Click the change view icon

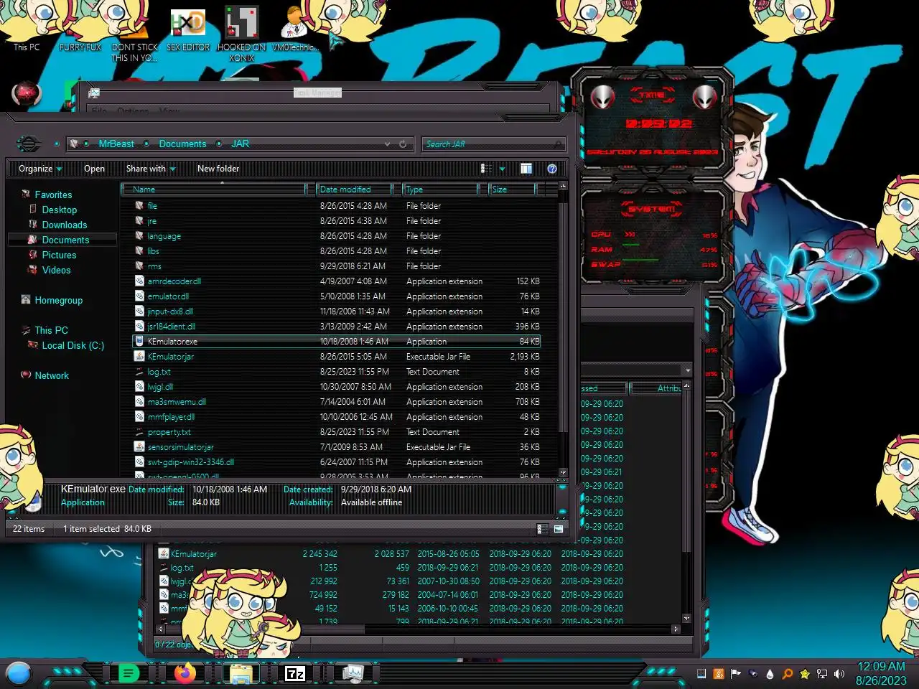(x=486, y=169)
